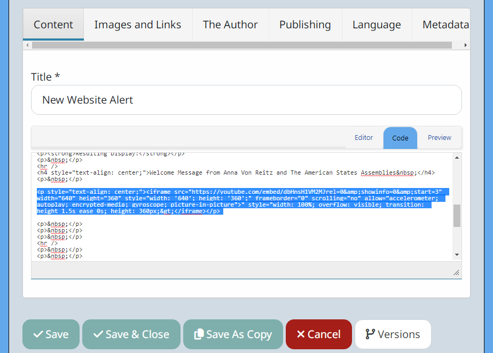The width and height of the screenshot is (493, 353).
Task: Click the X icon on Cancel button
Action: [x=301, y=334]
